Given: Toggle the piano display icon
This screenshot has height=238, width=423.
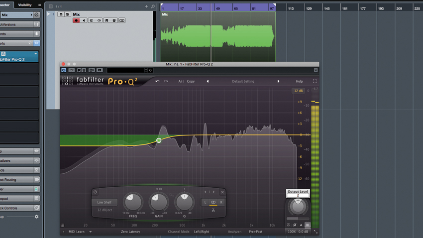Looking at the screenshot, I should tap(62, 225).
